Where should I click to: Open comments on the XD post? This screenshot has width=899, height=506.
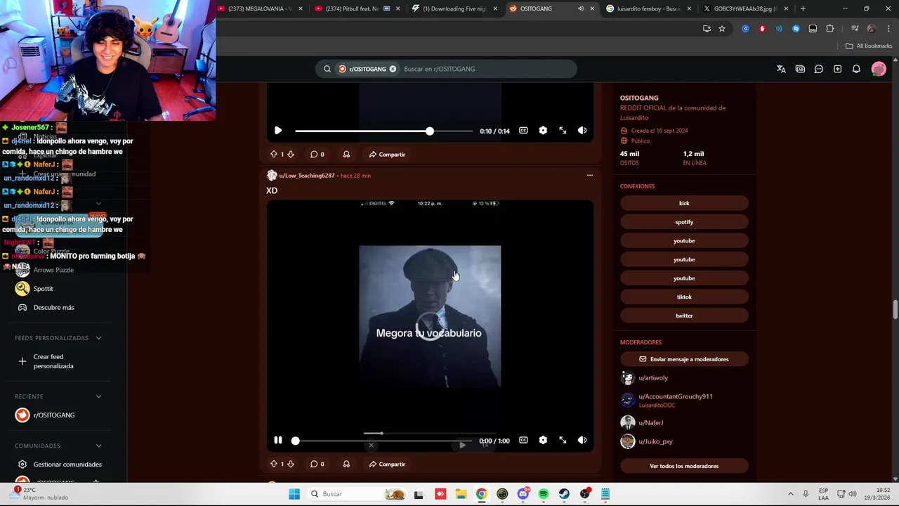(317, 465)
